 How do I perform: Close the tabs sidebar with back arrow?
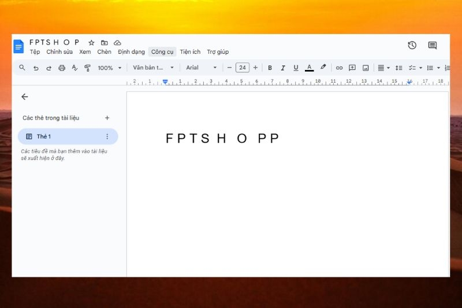[25, 97]
